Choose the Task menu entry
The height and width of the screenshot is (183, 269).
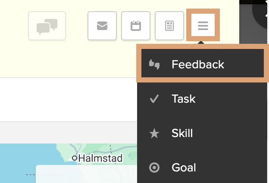[183, 99]
